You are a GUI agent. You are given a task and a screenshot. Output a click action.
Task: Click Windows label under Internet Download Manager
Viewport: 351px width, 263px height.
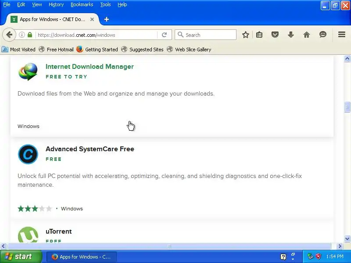pyautogui.click(x=29, y=126)
